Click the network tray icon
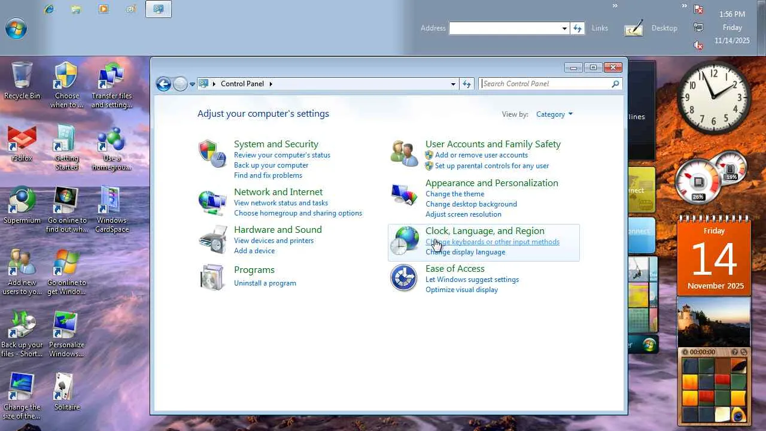Screen dimensions: 766x431 pos(698,27)
